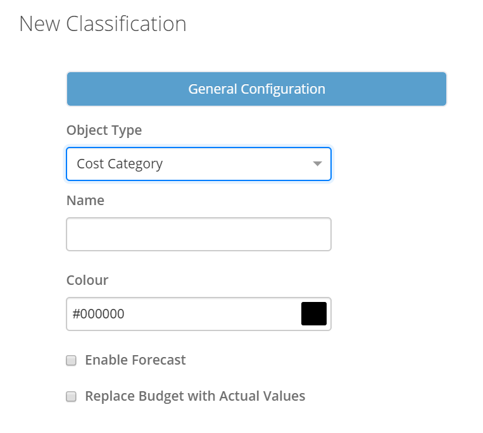Enable the Forecast checkbox
This screenshot has height=433, width=483.
point(72,361)
